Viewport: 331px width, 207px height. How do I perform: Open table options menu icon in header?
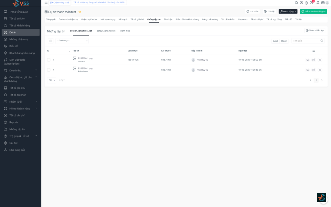[x=314, y=51]
